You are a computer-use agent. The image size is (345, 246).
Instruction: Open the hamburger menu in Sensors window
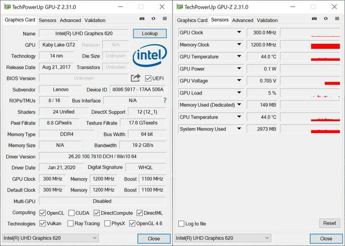[x=337, y=18]
